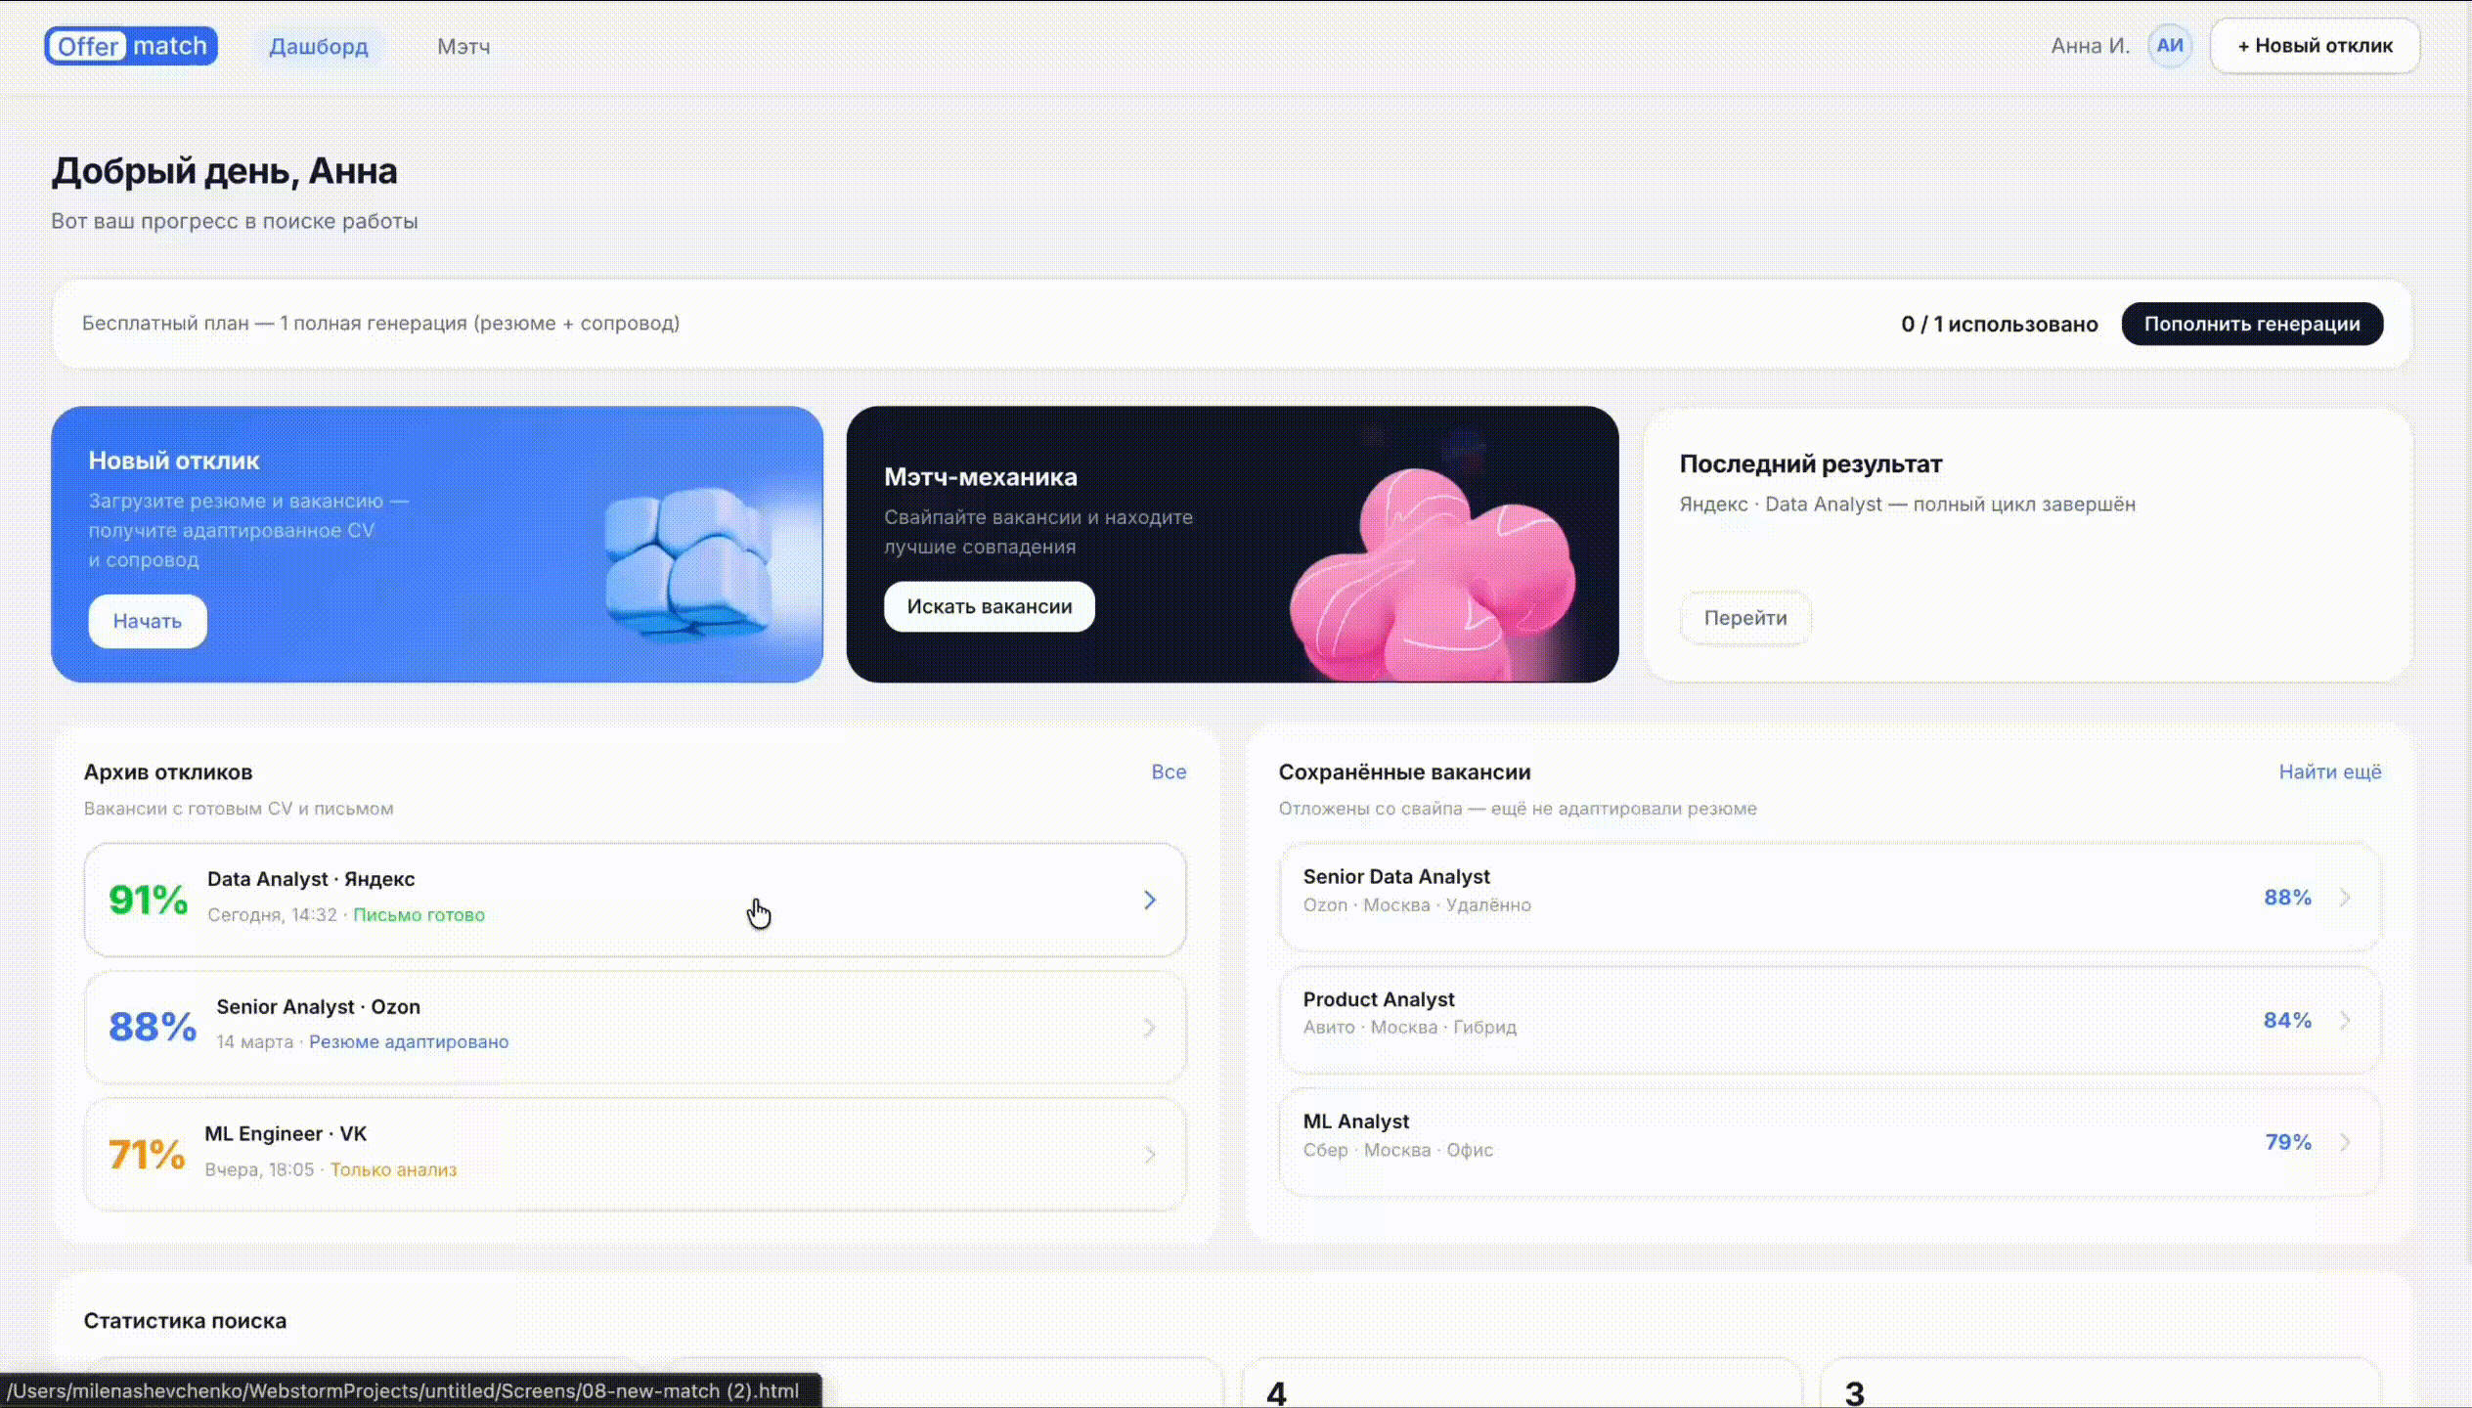Click Яндекс · Data Analyst result text

(1907, 505)
